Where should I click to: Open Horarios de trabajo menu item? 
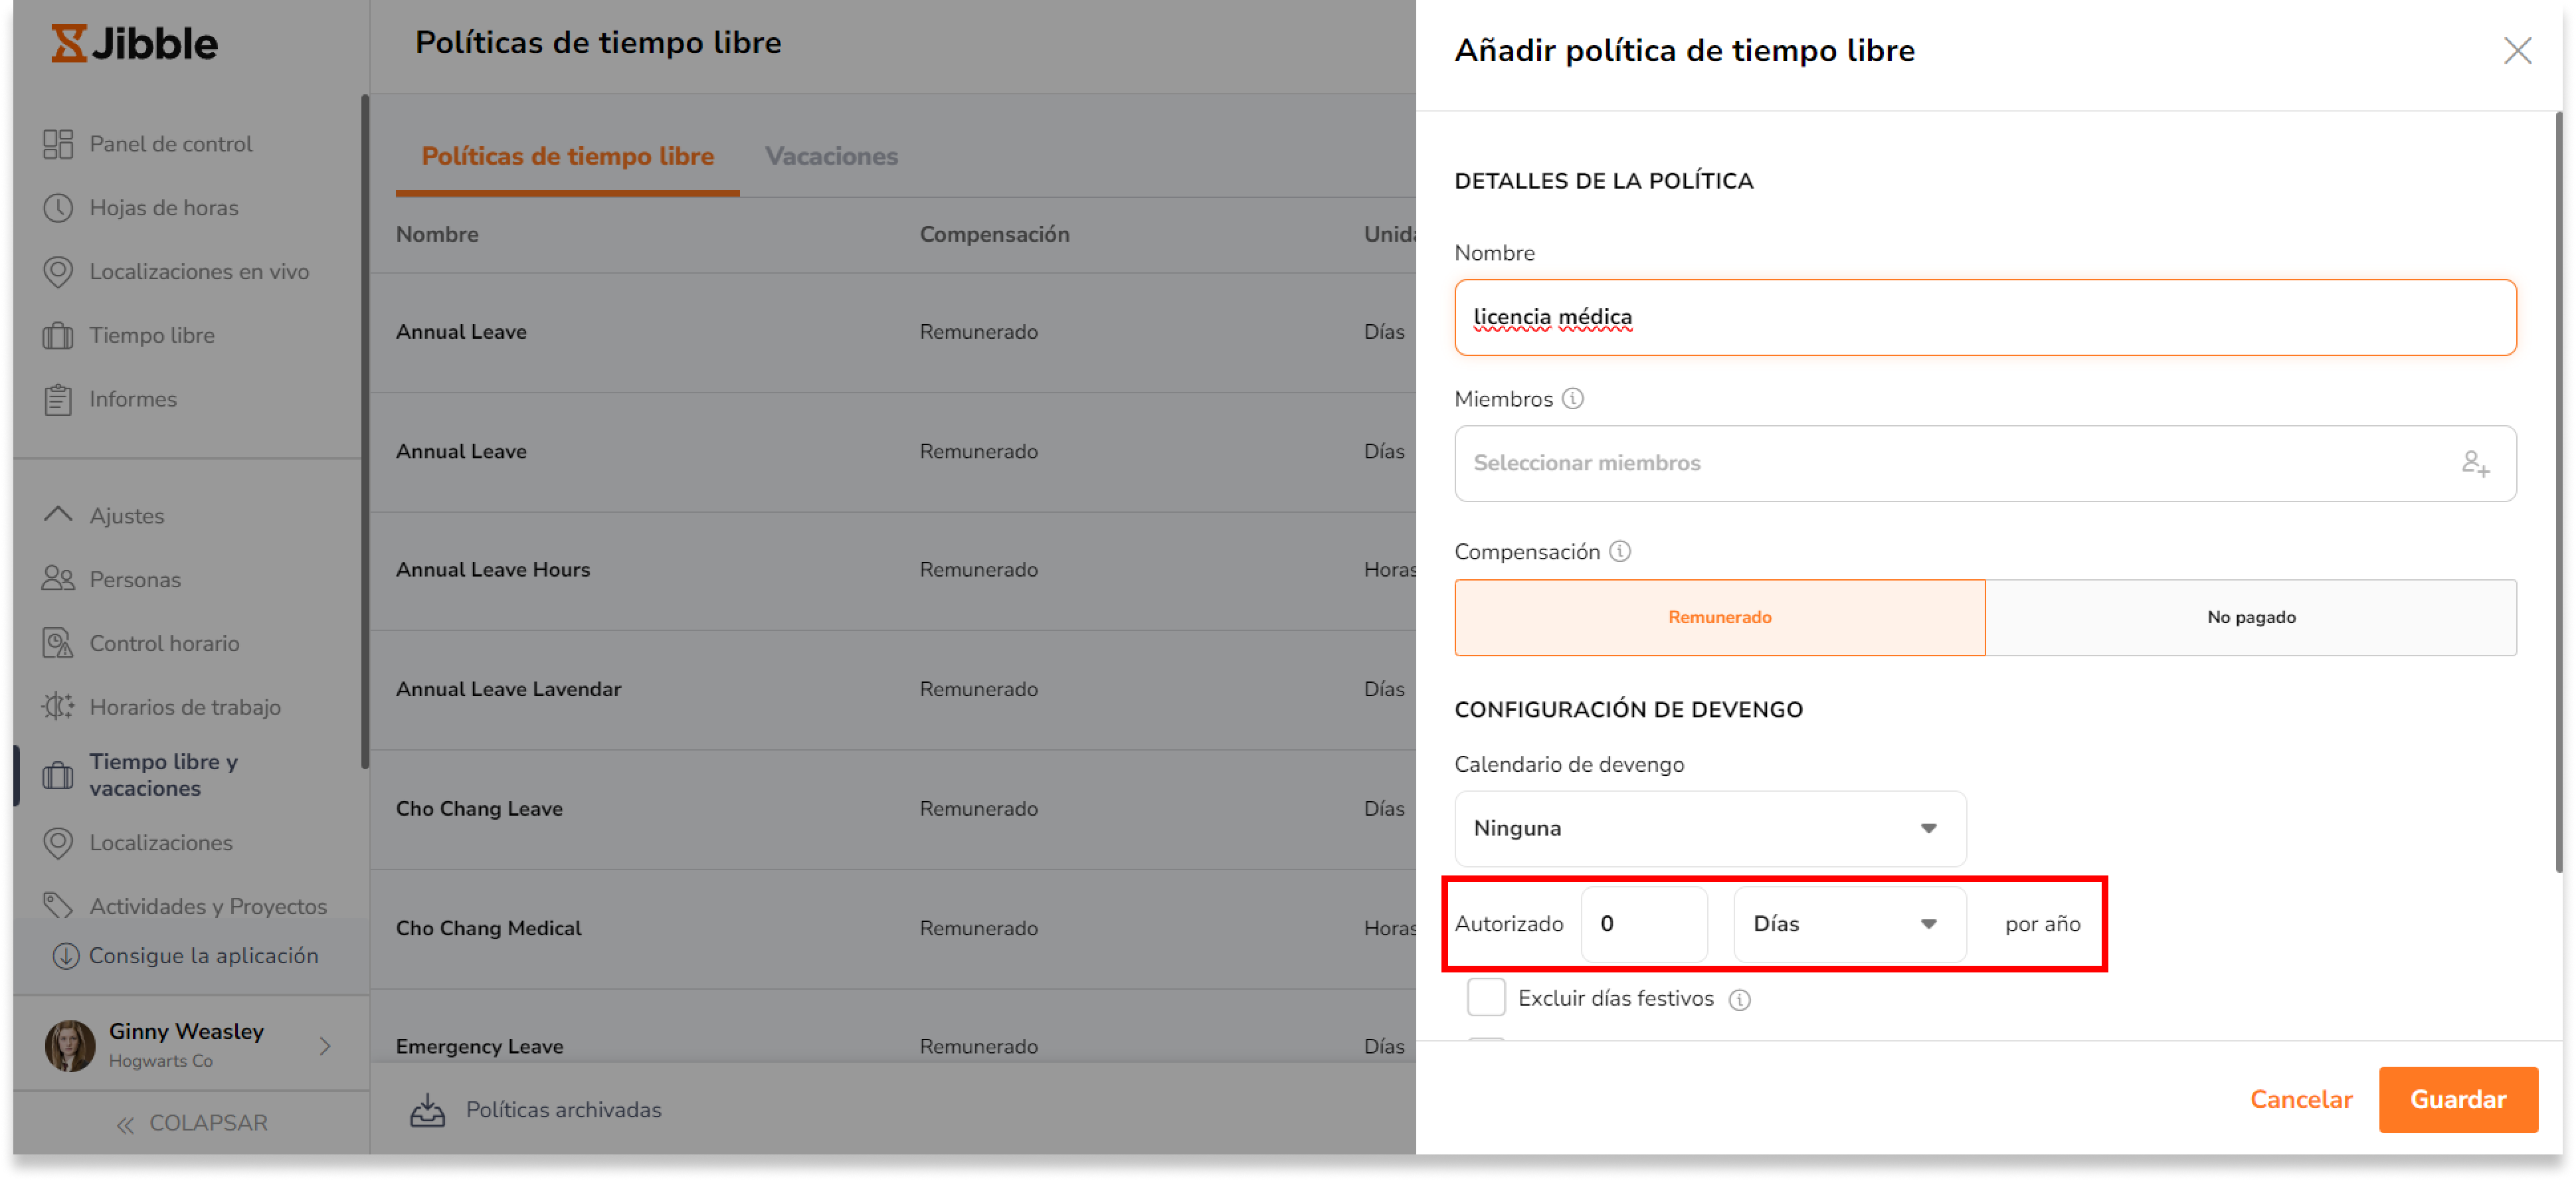[x=185, y=707]
